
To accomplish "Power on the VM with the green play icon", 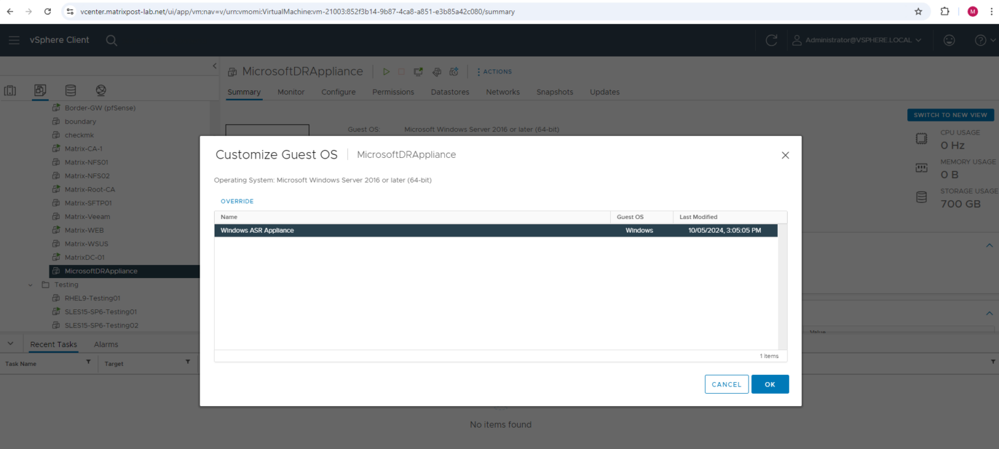I will tap(386, 71).
